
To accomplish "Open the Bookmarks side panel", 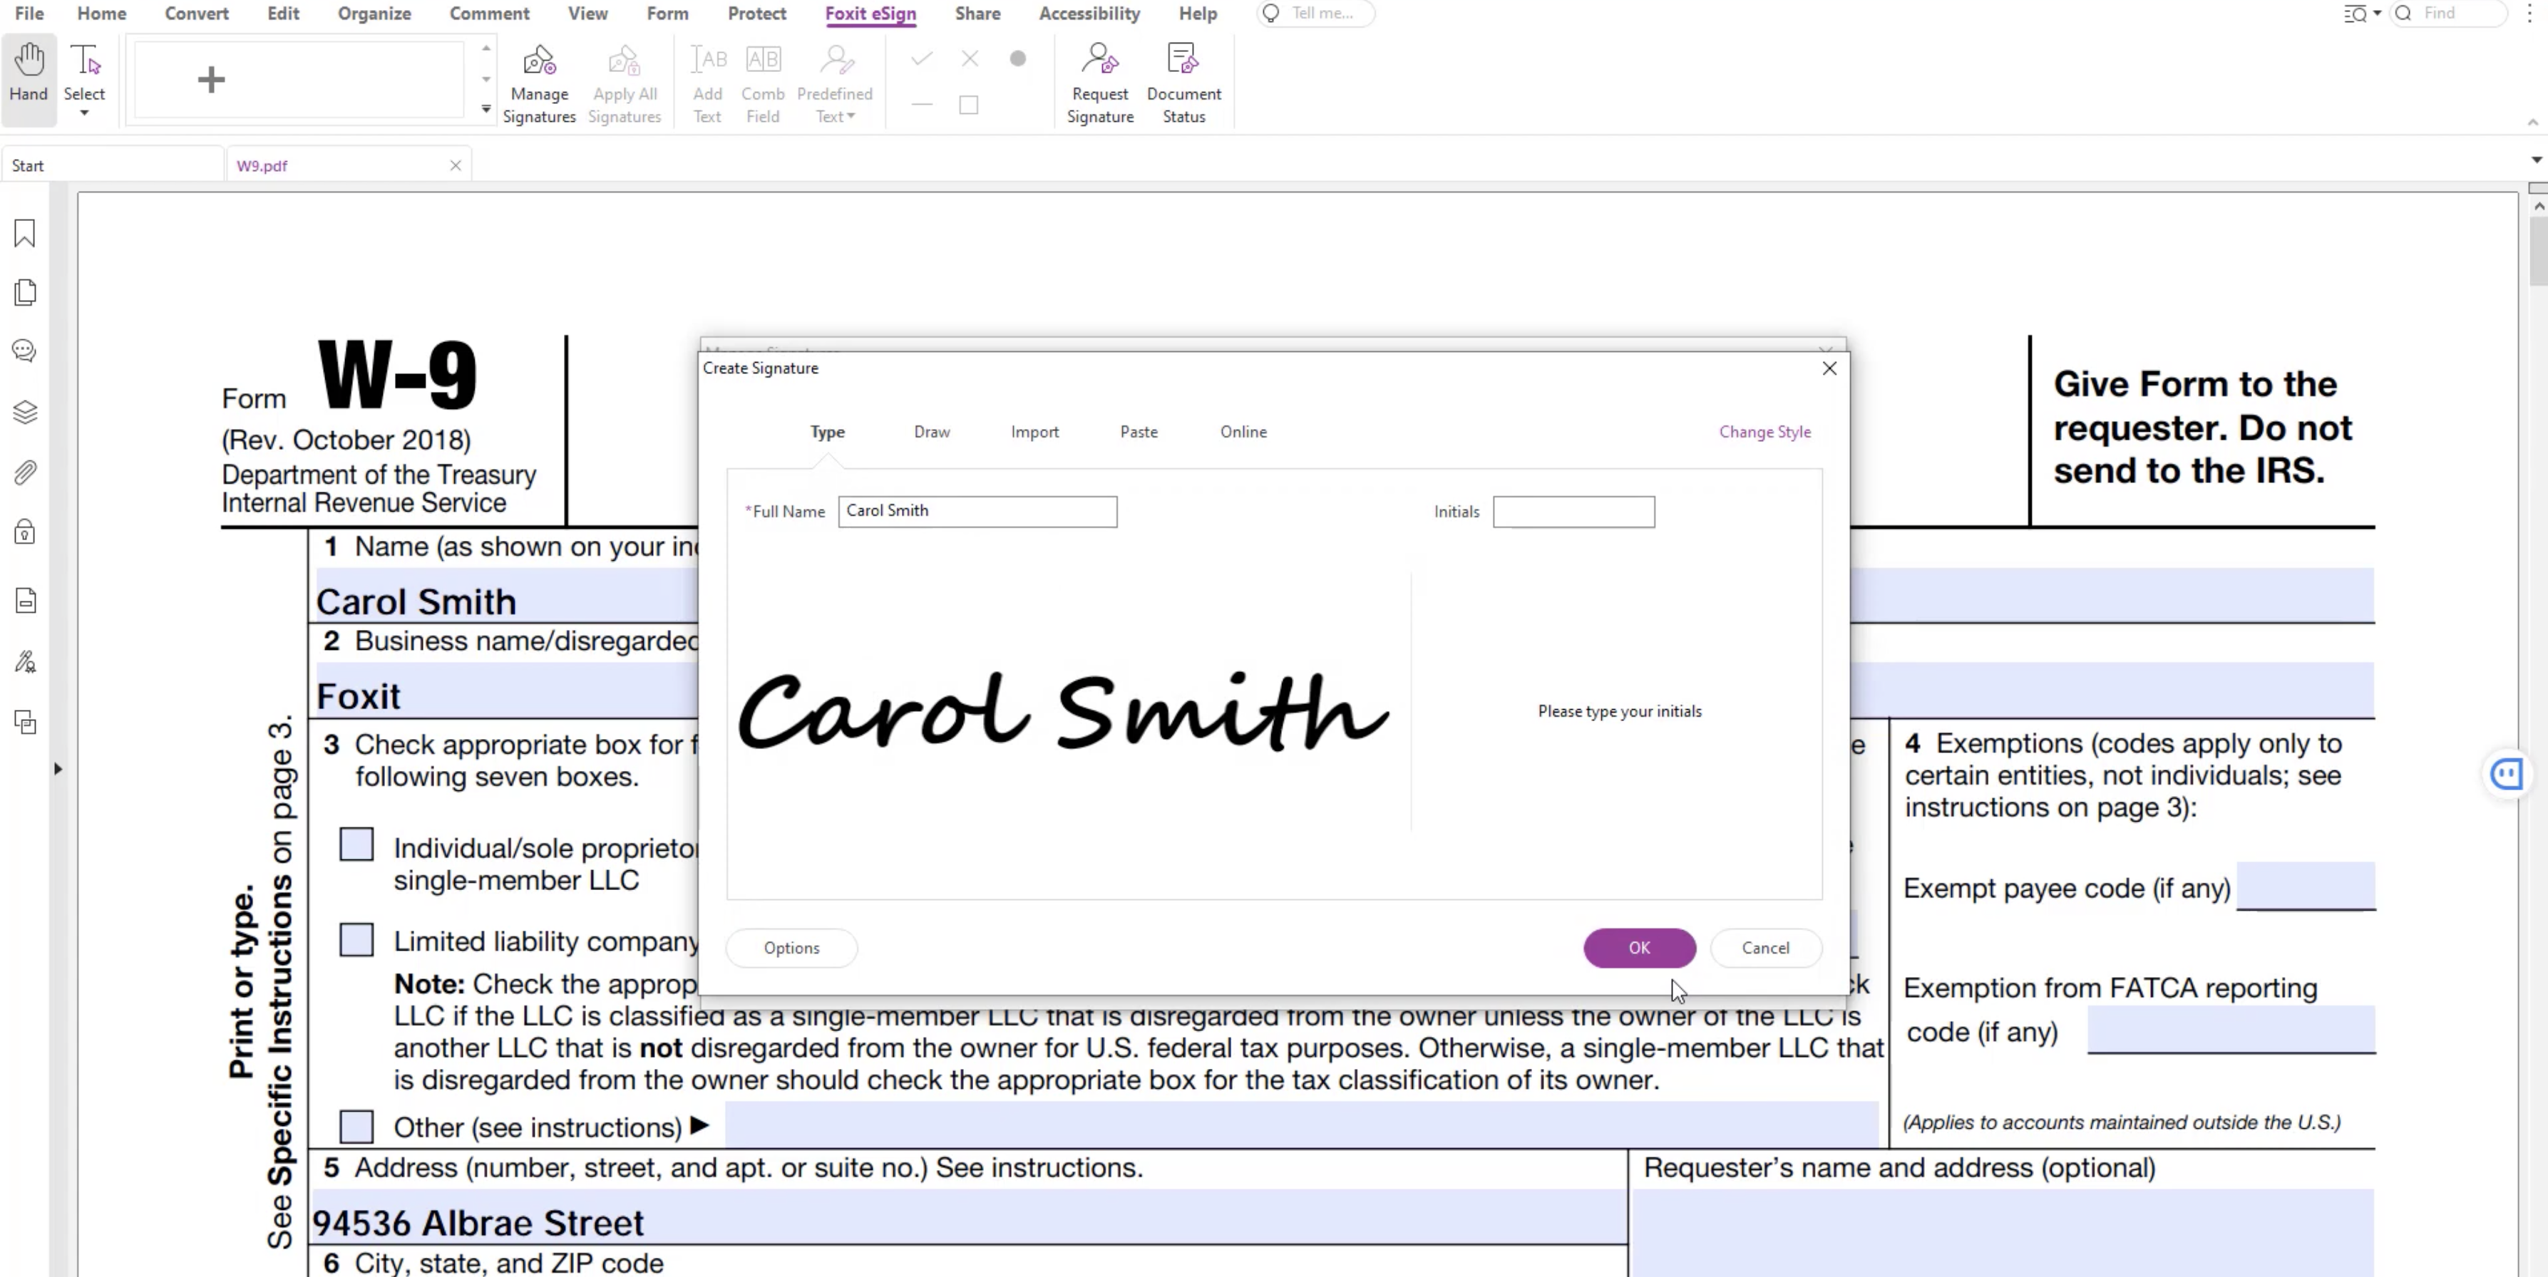I will click(25, 233).
